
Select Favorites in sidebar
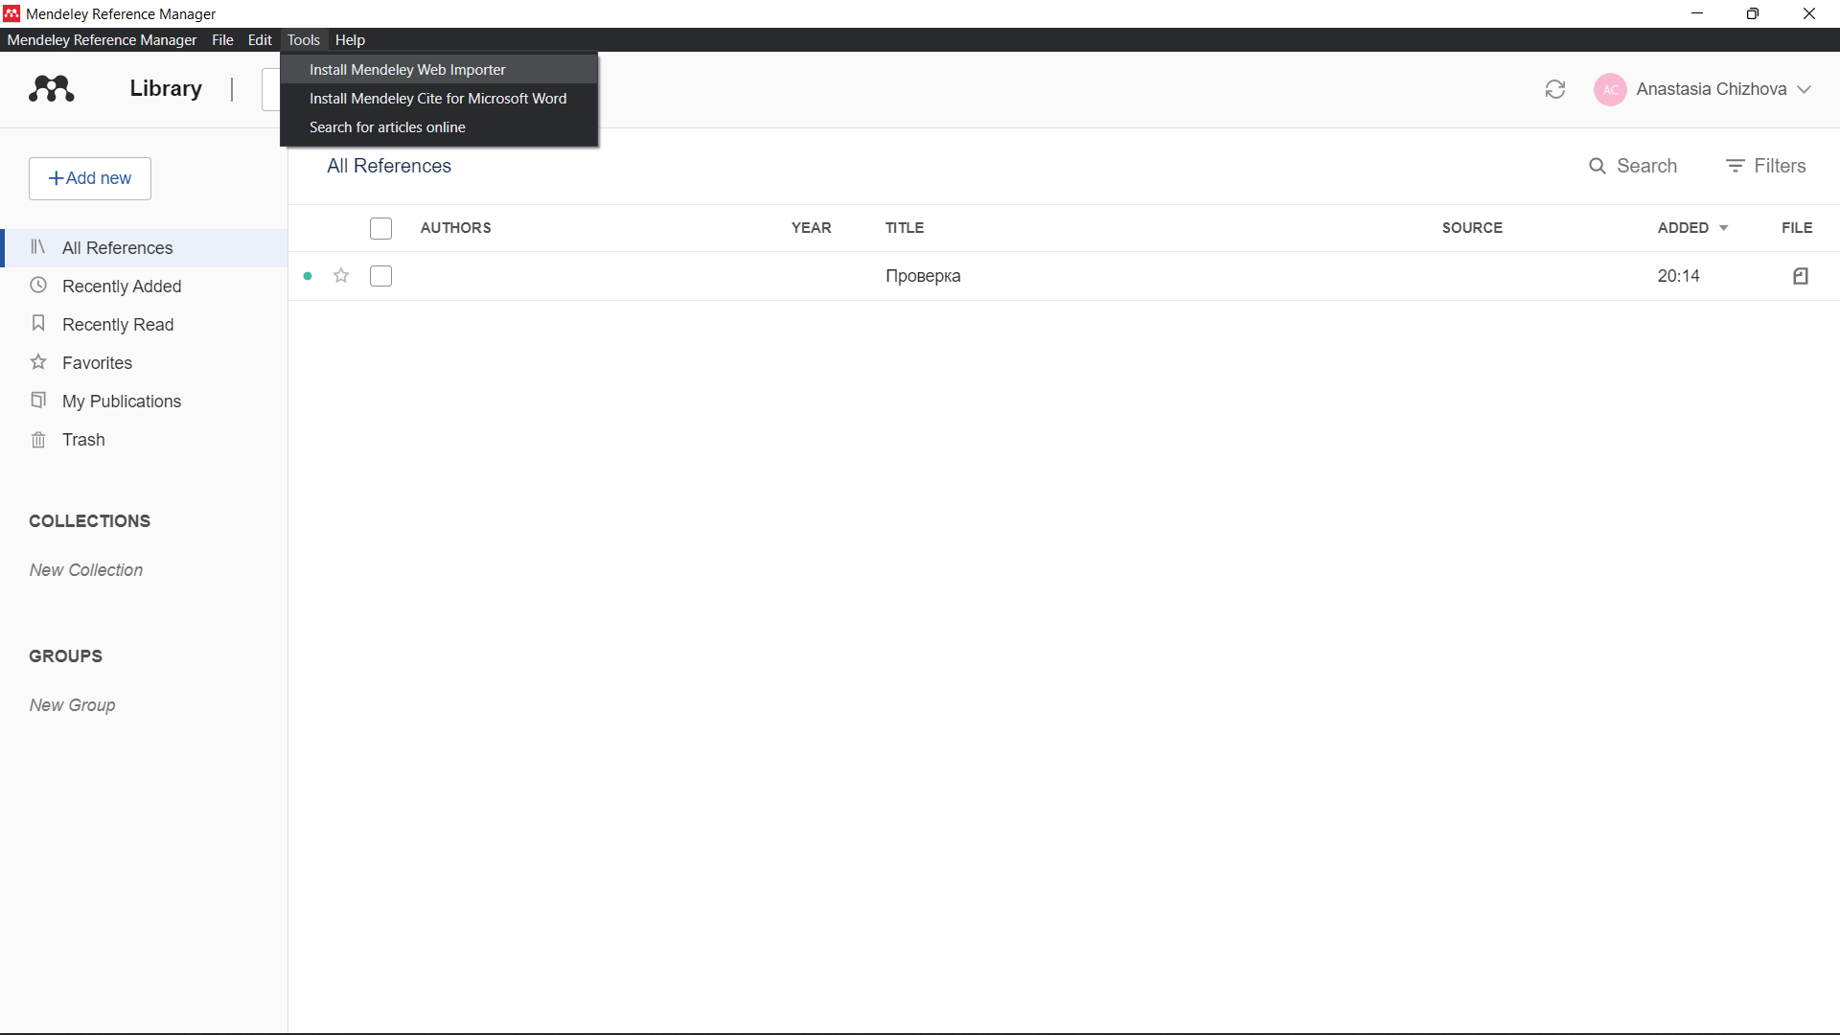tap(145, 363)
